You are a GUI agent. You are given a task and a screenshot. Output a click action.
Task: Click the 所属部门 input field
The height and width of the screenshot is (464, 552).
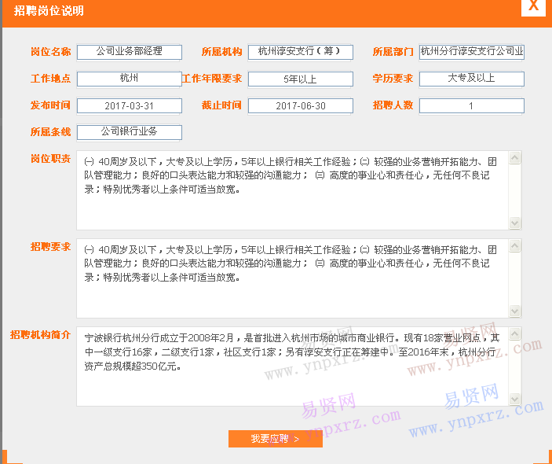(x=471, y=52)
